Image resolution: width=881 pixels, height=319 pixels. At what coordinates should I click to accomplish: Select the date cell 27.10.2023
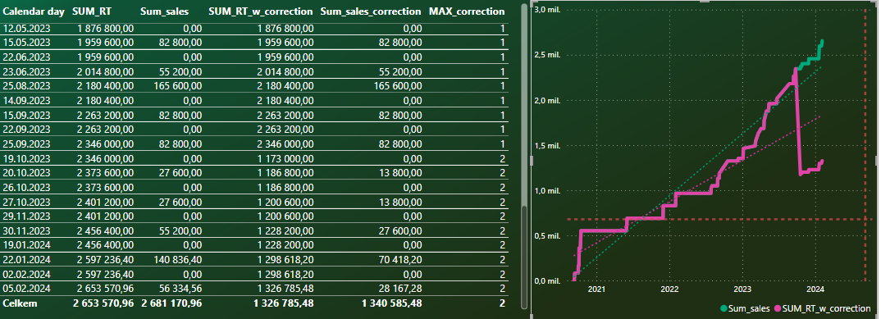27,202
